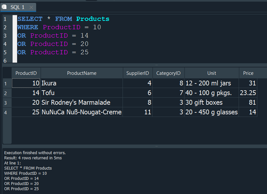Viewport: 267px width, 194px height.
Task: Click the Sir Rodney's Marmalade cell
Action: click(x=82, y=103)
